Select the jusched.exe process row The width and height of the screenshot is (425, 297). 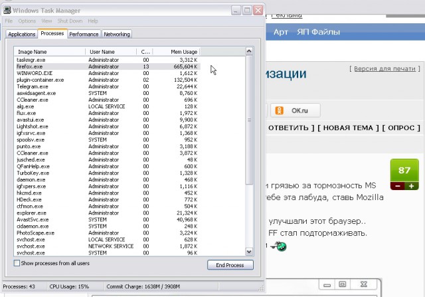click(x=108, y=159)
